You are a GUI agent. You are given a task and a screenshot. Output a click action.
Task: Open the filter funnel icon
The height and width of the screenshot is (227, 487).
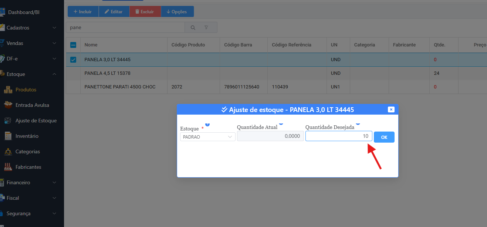pyautogui.click(x=206, y=28)
